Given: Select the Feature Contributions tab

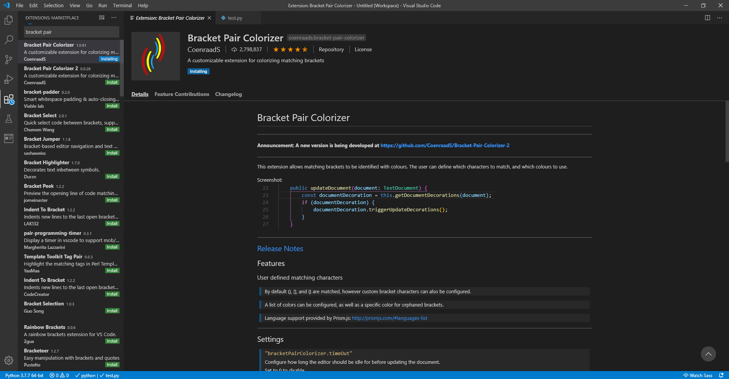Looking at the screenshot, I should (182, 94).
